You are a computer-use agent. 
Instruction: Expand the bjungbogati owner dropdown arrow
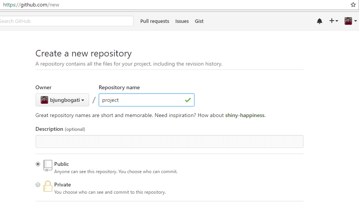click(x=83, y=100)
